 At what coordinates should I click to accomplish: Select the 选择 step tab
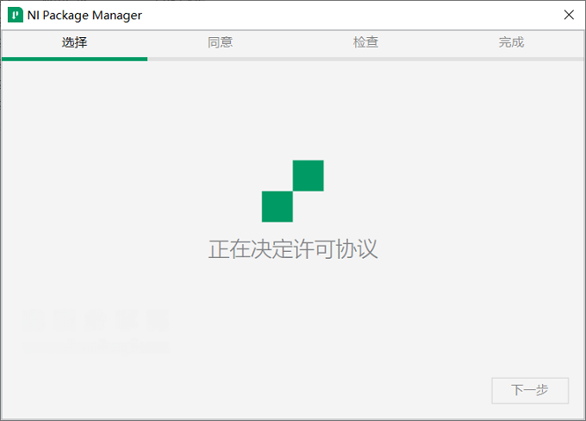click(74, 42)
